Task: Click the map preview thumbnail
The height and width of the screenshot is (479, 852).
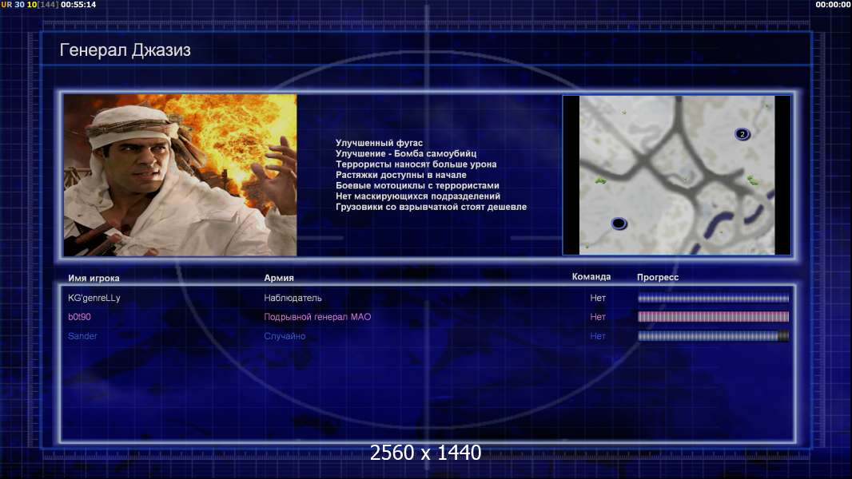Action: click(676, 175)
